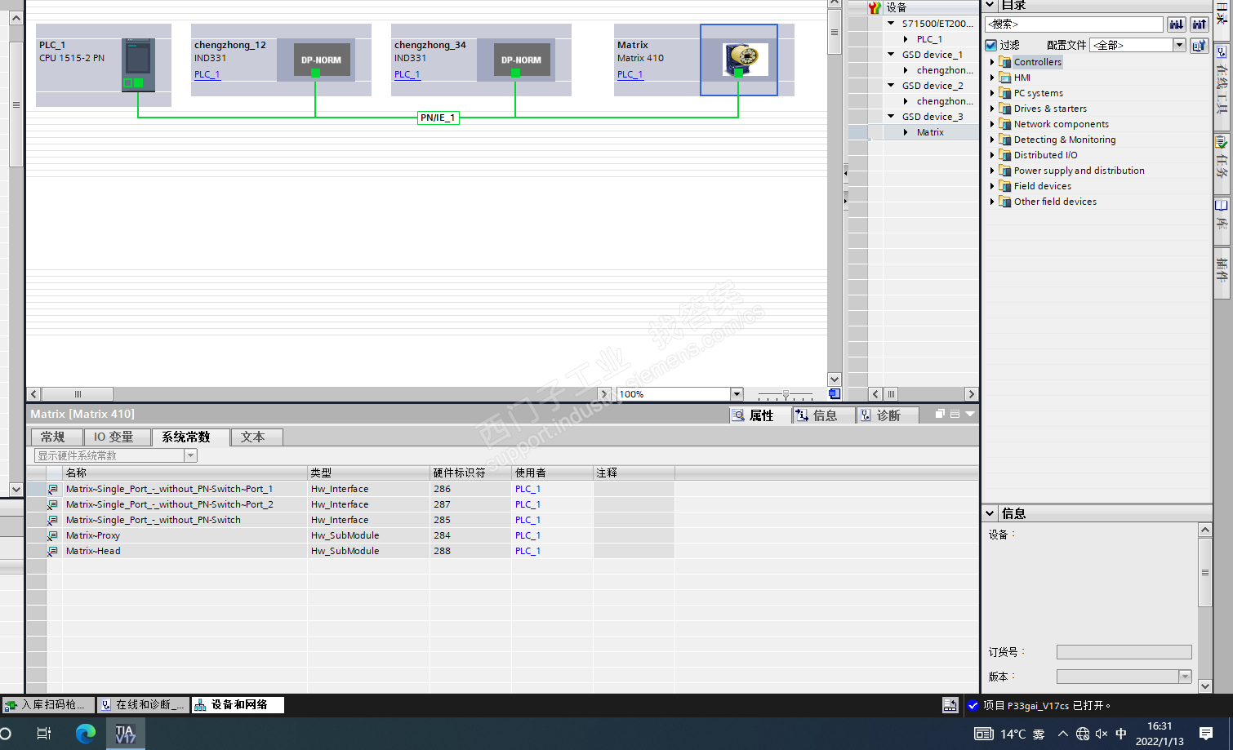Image resolution: width=1233 pixels, height=750 pixels.
Task: Select the PLC_1 CPU 1515-2 PN device icon
Action: click(x=138, y=64)
